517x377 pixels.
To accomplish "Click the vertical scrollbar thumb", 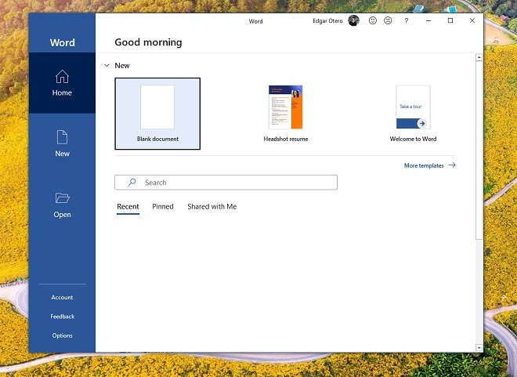I will pos(479,150).
